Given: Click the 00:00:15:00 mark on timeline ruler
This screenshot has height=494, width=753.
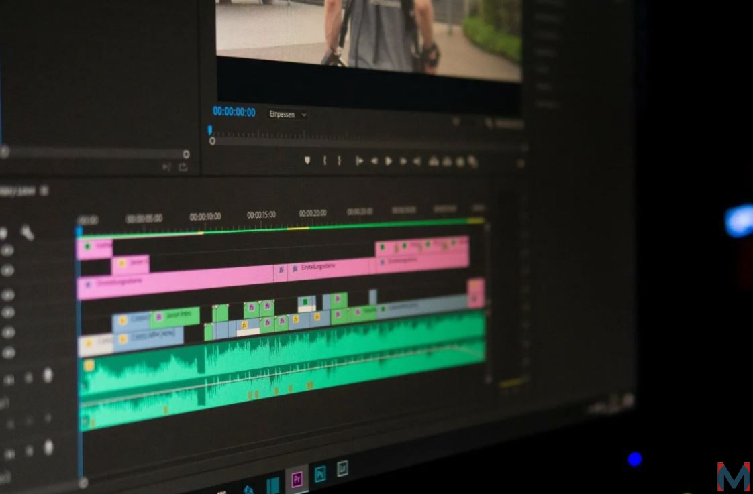Looking at the screenshot, I should (261, 215).
